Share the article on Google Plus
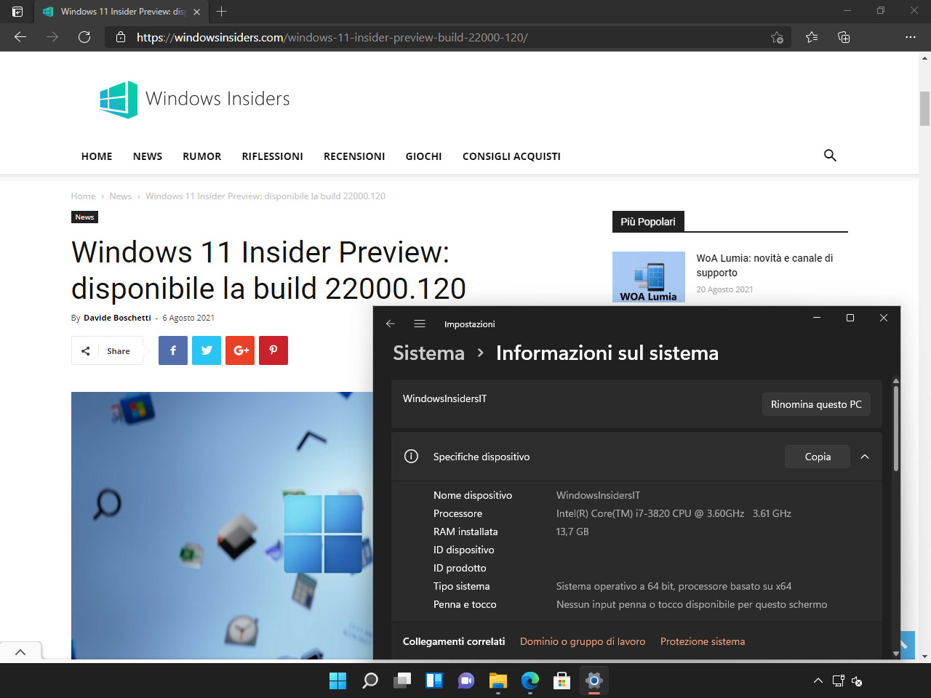Image resolution: width=931 pixels, height=698 pixels. [x=240, y=350]
